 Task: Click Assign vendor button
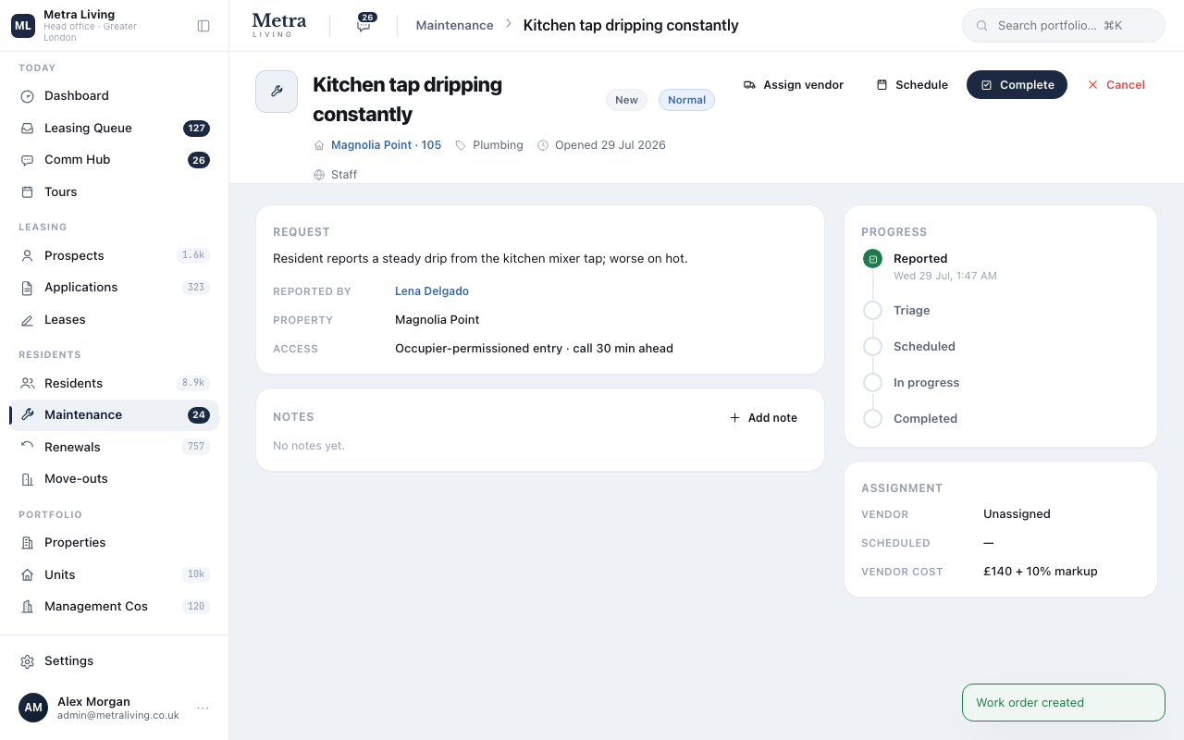[794, 84]
